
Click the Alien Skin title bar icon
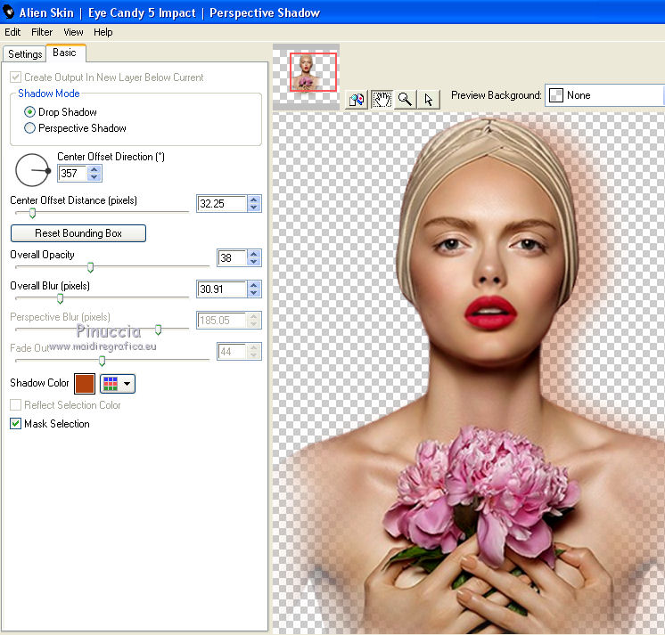point(9,12)
